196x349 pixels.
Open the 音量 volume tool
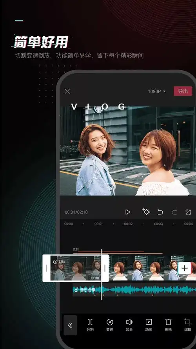(129, 325)
